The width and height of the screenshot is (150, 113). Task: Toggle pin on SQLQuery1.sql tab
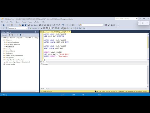point(67,32)
